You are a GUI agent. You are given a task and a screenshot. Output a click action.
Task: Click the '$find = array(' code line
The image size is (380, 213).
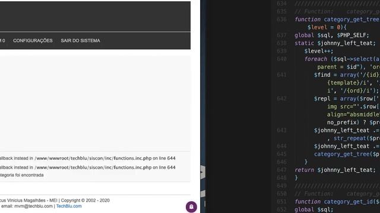pos(347,75)
